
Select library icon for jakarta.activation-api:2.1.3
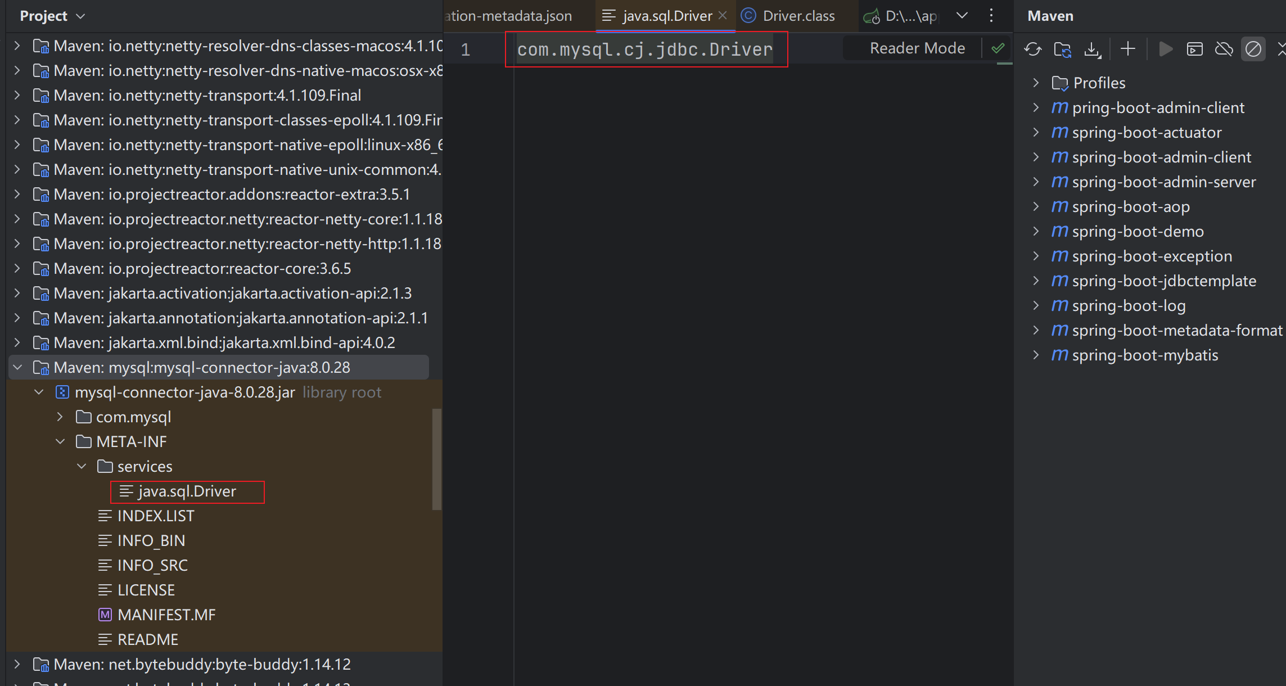click(x=41, y=294)
